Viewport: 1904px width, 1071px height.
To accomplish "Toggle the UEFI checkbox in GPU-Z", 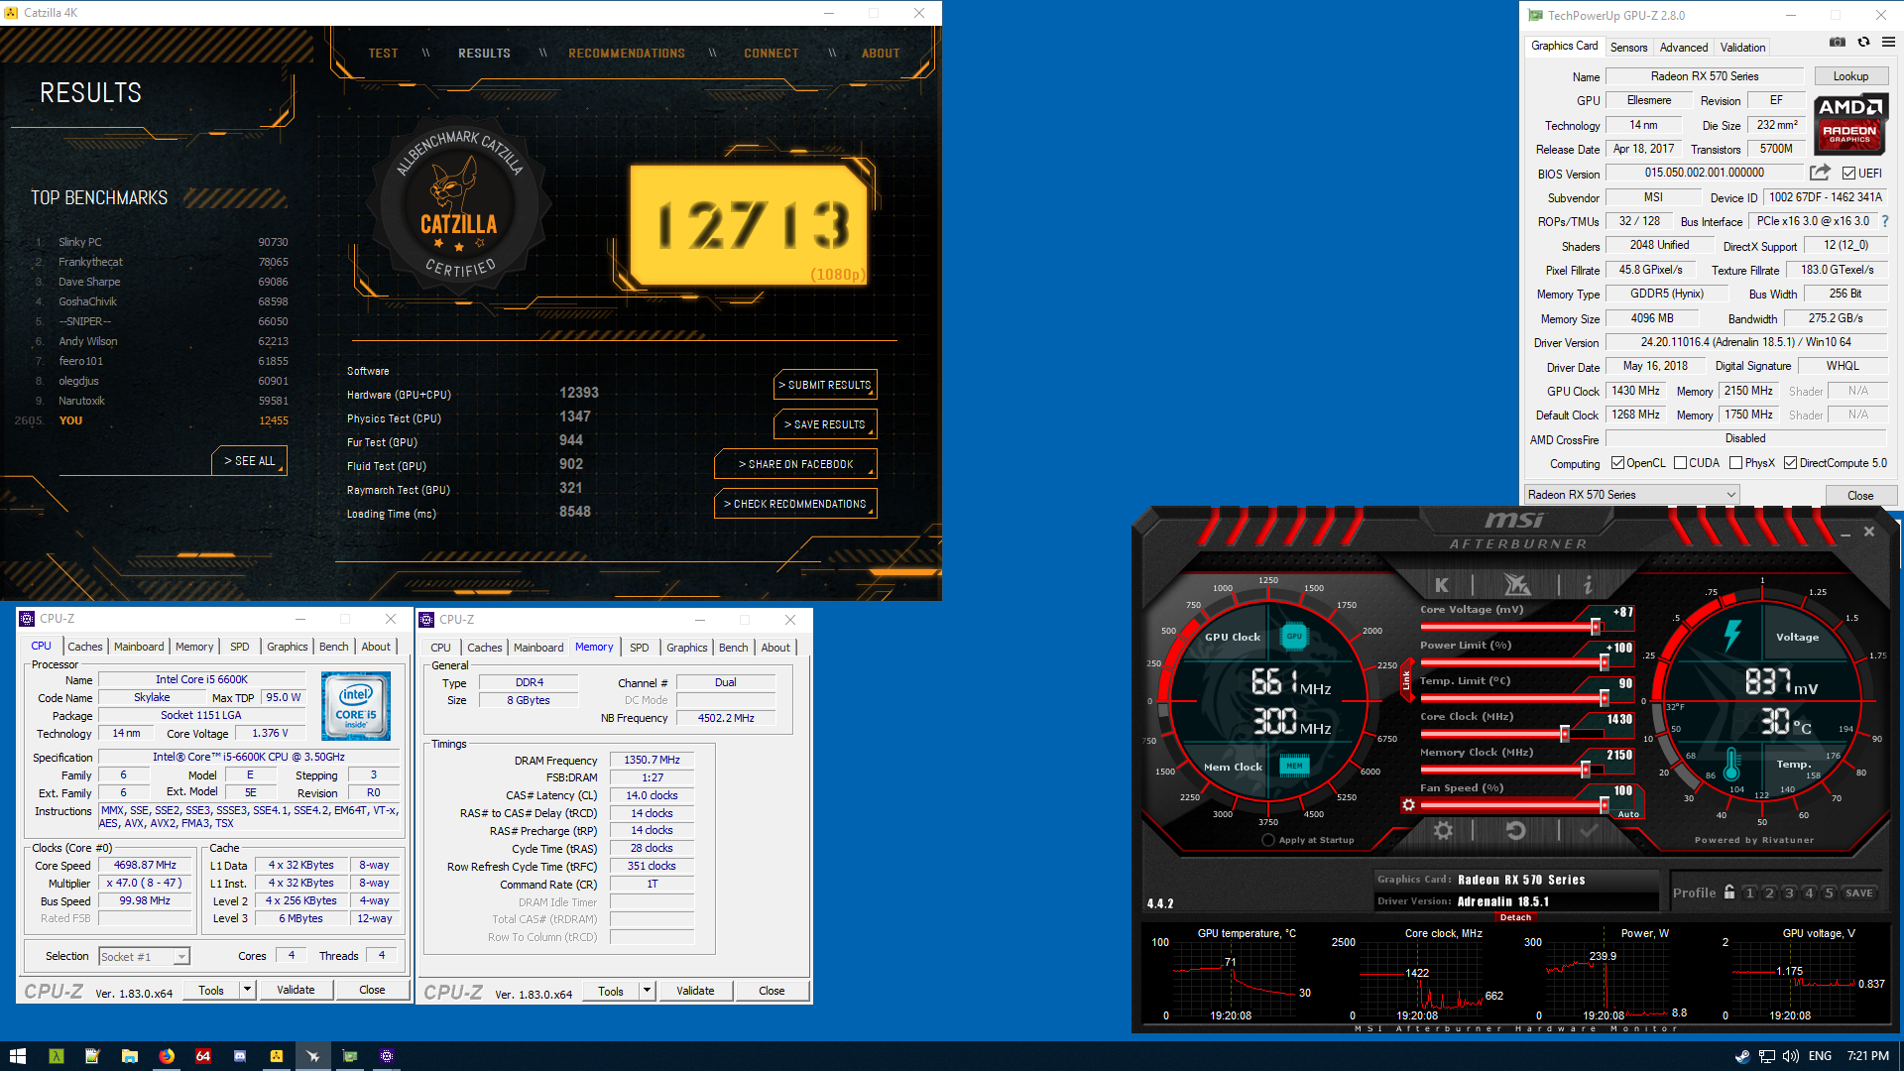I will [1848, 174].
